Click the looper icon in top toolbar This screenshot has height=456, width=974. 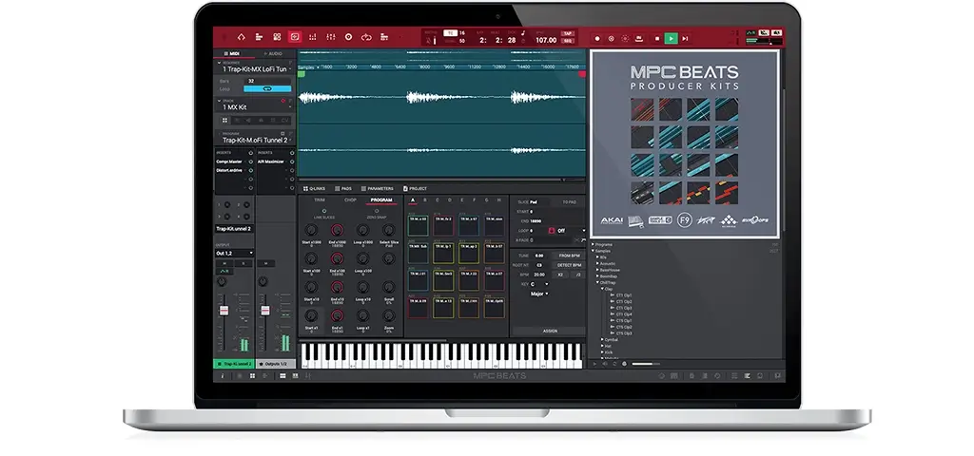[367, 37]
